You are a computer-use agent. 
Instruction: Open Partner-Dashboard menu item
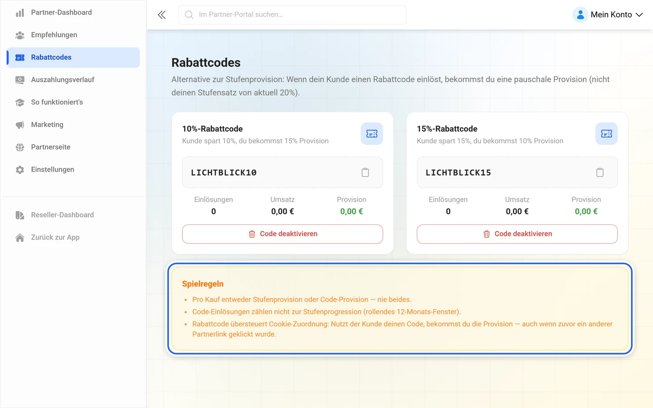pyautogui.click(x=73, y=13)
